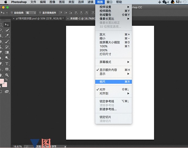
Task: Select the Hand tool
Action: (1, 75)
